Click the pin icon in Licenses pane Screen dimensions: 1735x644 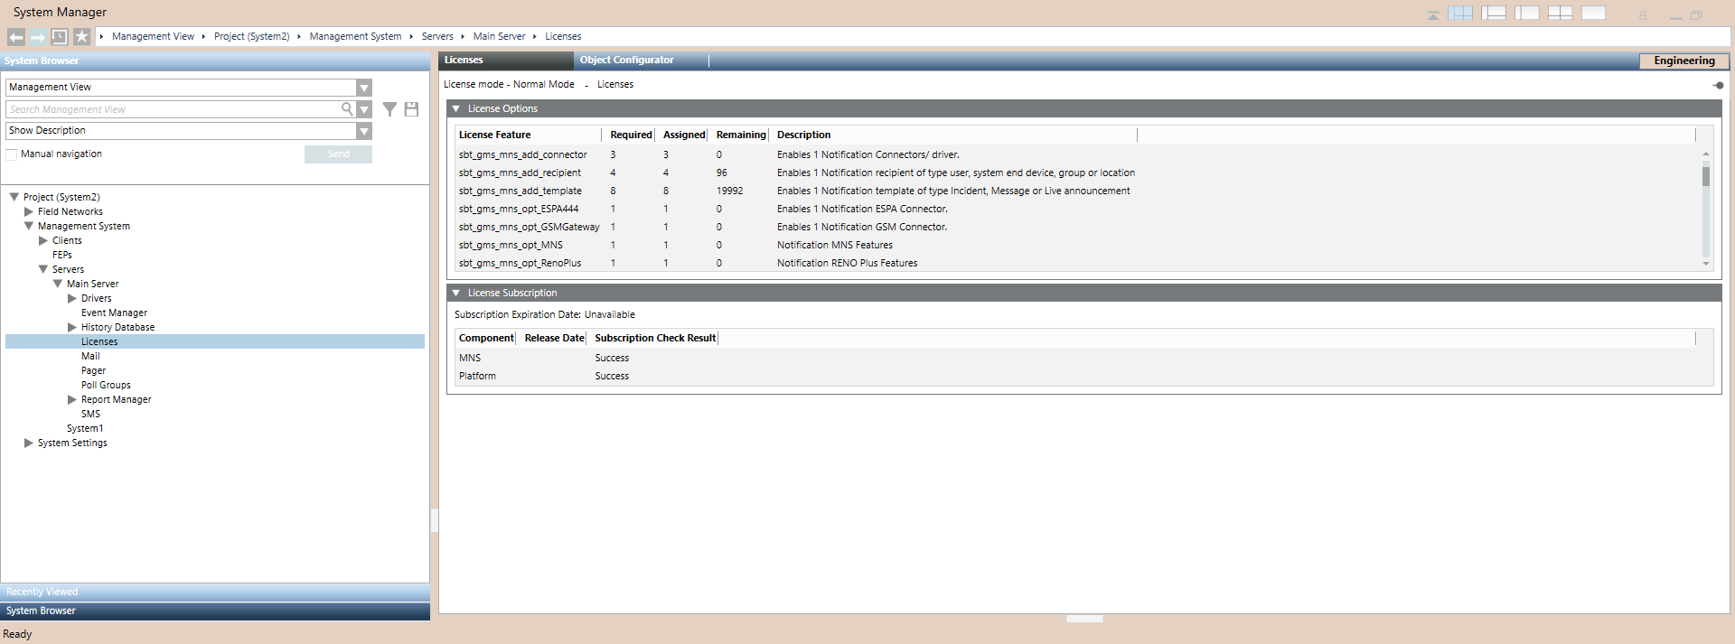1717,85
